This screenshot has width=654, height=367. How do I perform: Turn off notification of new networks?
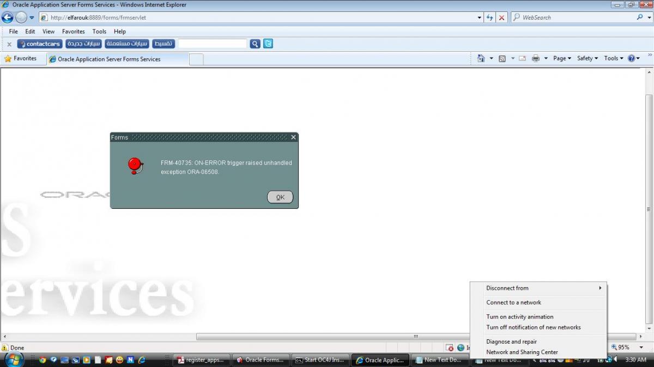pyautogui.click(x=534, y=327)
